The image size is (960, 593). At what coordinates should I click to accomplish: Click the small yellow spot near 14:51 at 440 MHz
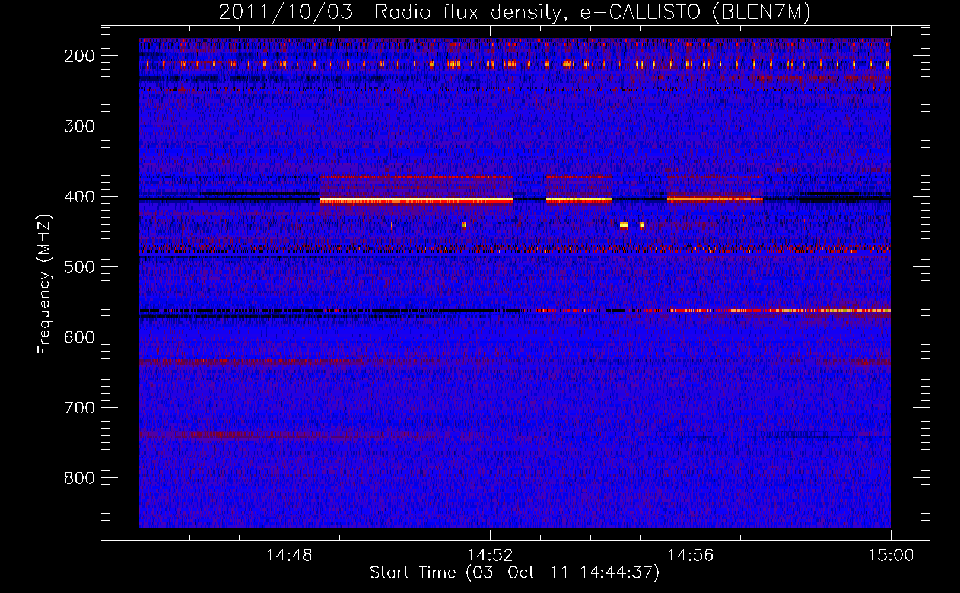464,225
